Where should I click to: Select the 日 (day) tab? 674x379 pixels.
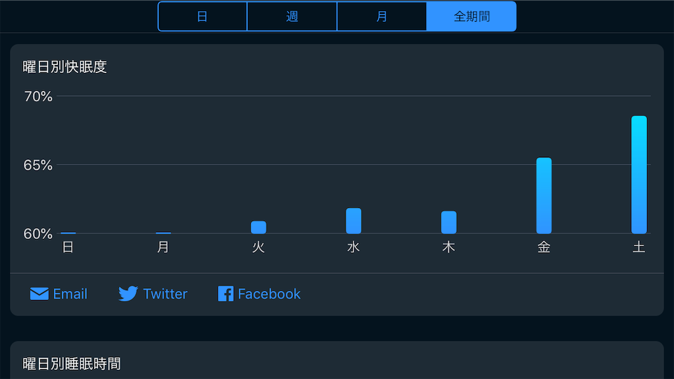[203, 16]
